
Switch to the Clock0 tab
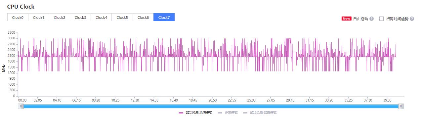tap(18, 18)
